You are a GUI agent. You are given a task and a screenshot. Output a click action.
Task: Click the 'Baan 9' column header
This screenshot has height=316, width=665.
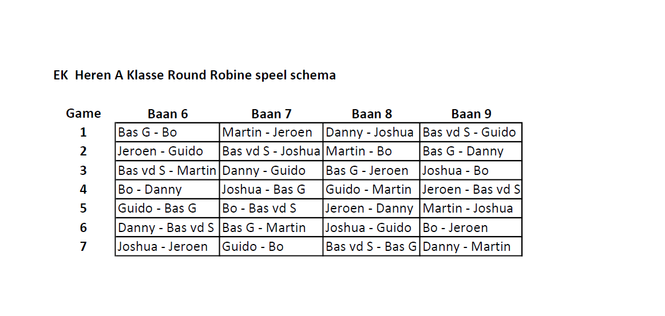click(x=471, y=114)
